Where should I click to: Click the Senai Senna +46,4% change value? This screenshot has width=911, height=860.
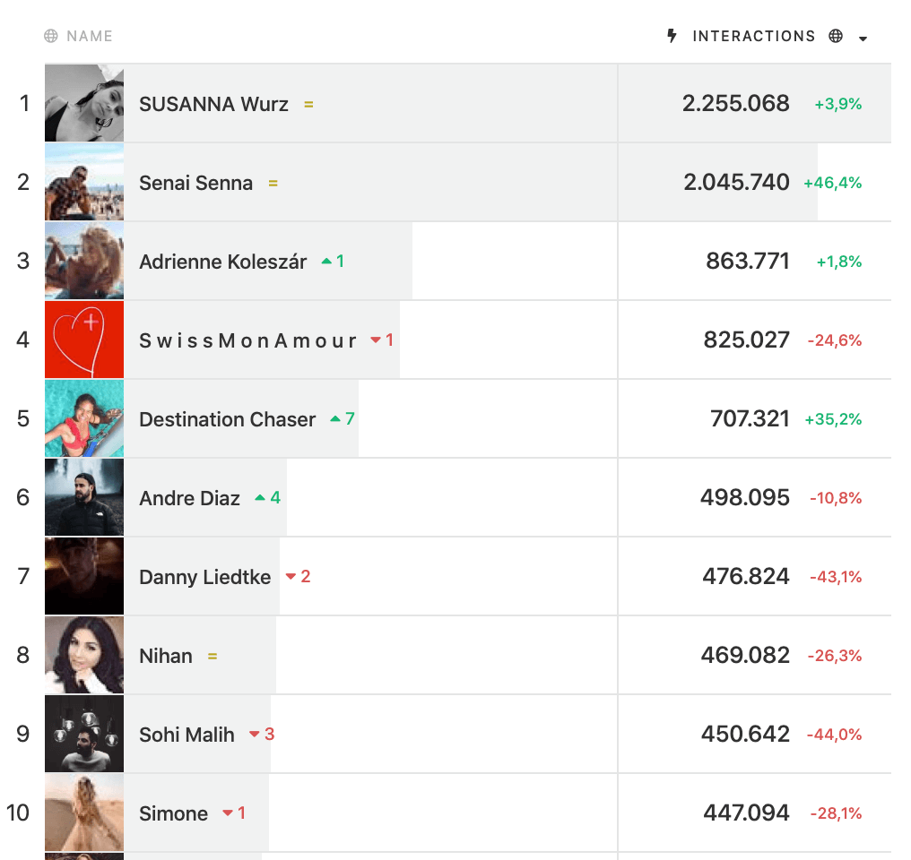tap(833, 184)
